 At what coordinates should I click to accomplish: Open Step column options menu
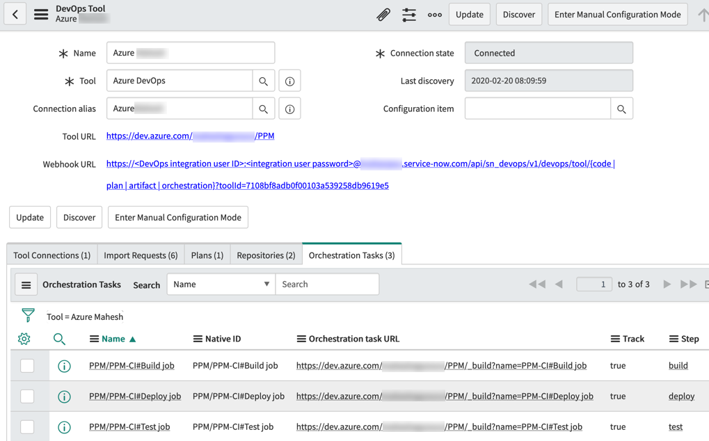674,339
